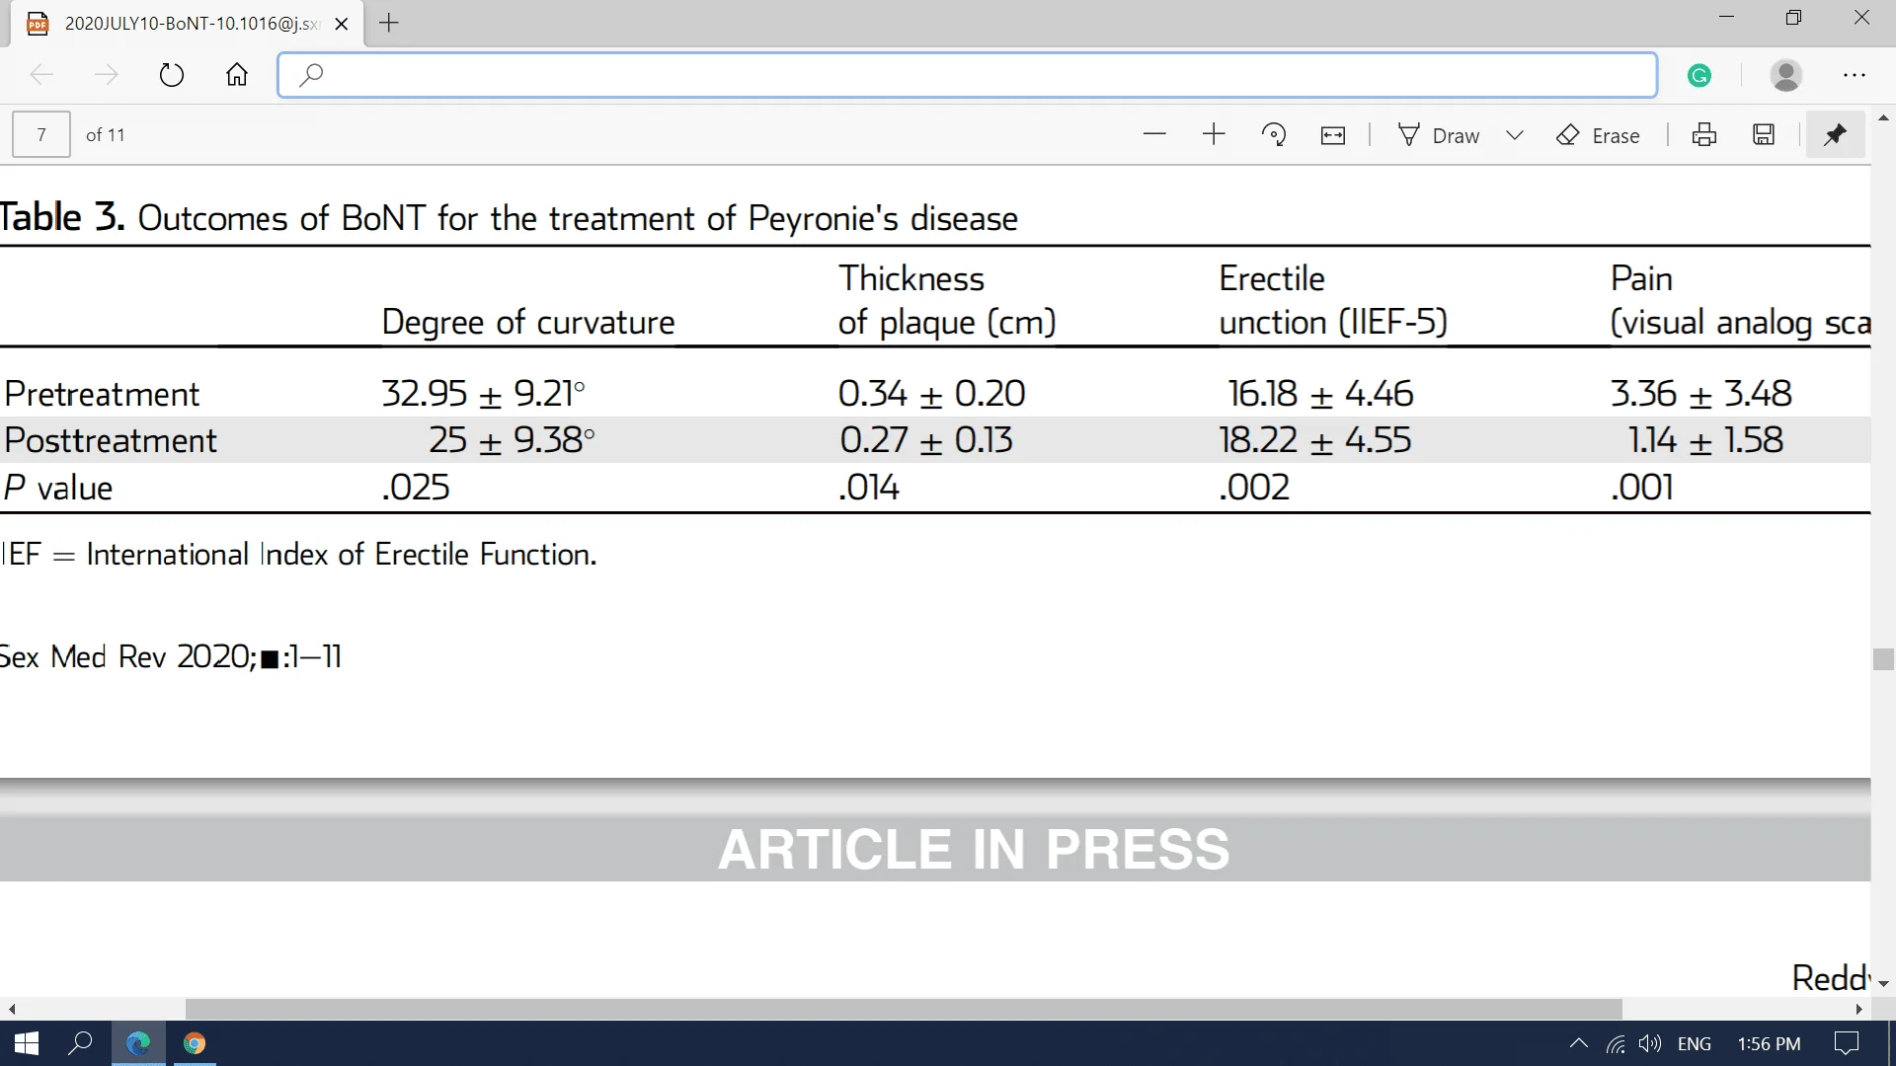Zoom out the PDF with minus
This screenshot has width=1896, height=1066.
coord(1154,135)
